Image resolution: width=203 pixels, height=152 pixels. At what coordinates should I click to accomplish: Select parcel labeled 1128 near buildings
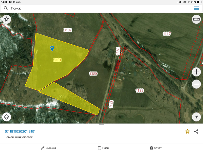140,90
